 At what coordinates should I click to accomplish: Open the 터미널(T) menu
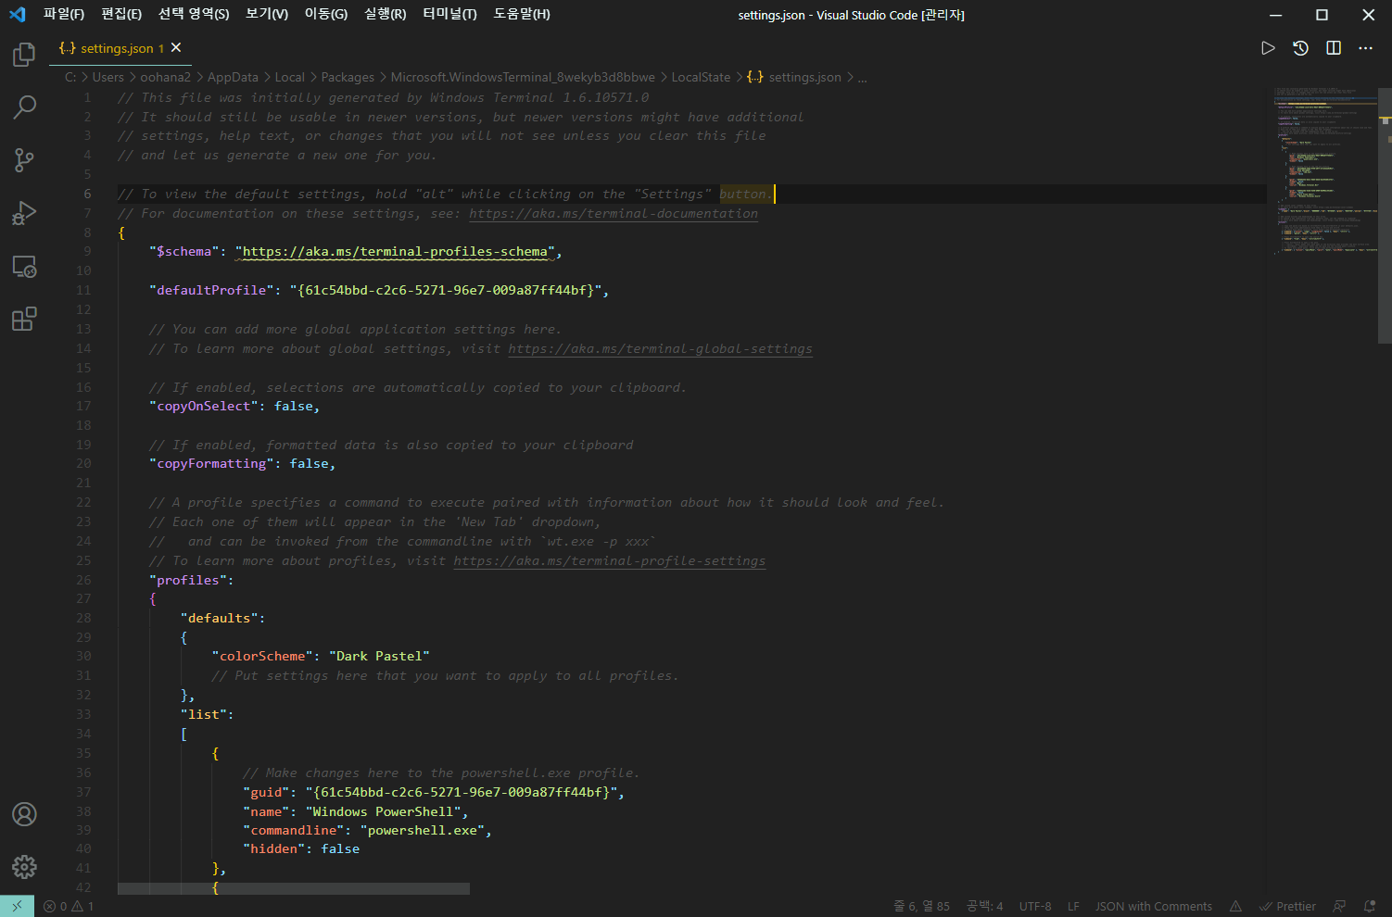coord(449,14)
